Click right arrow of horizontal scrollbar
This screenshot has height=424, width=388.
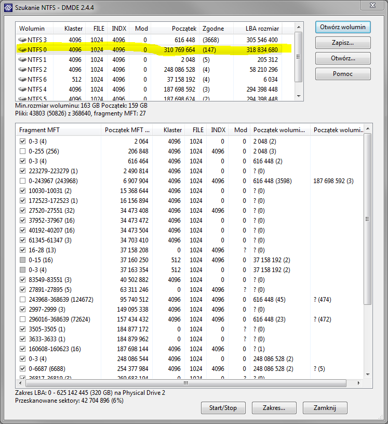(359, 383)
